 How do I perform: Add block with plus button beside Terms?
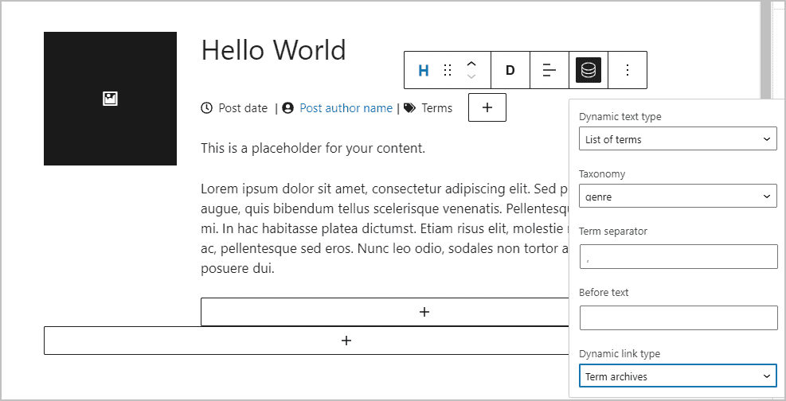point(487,107)
